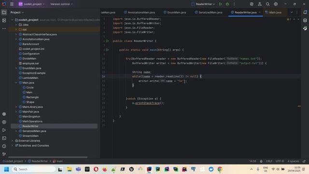Switch to Math.java tab
The width and height of the screenshot is (309, 174).
coord(273,13)
